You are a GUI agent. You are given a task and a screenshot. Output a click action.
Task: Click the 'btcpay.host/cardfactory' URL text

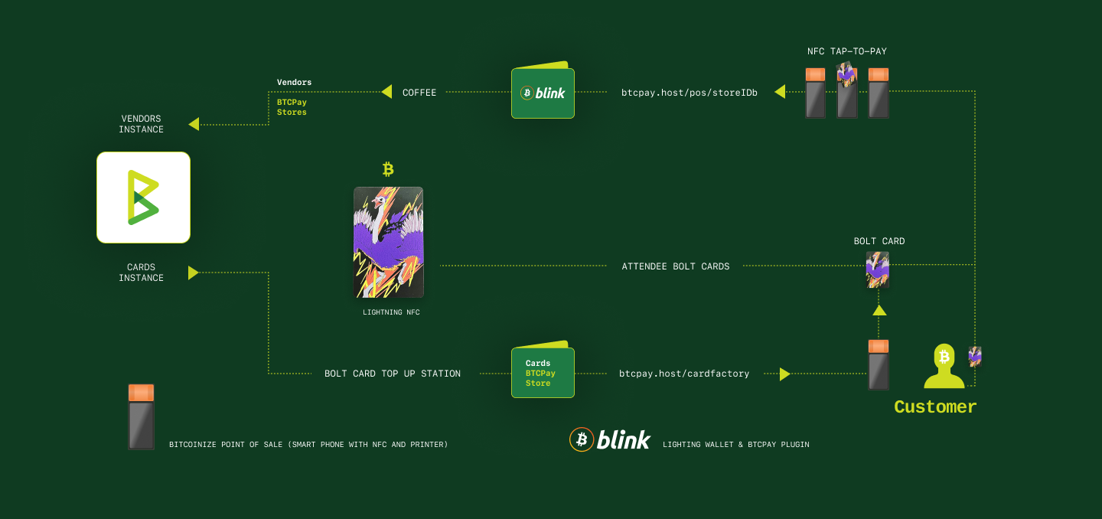click(x=684, y=374)
